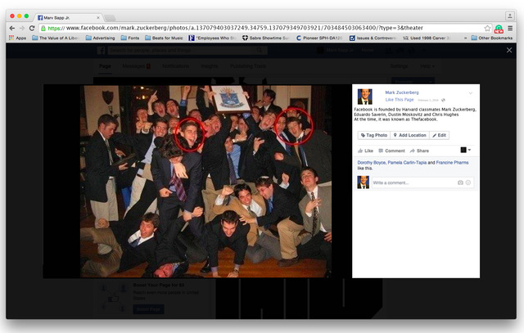
Task: Click the group photo in the theater viewer
Action: pyautogui.click(x=206, y=182)
